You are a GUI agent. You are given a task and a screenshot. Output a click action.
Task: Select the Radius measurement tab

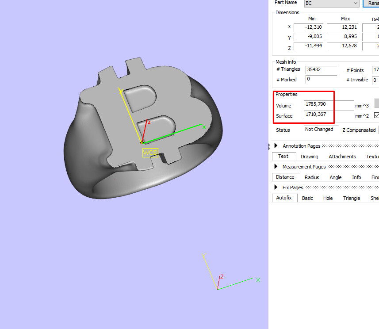[312, 177]
